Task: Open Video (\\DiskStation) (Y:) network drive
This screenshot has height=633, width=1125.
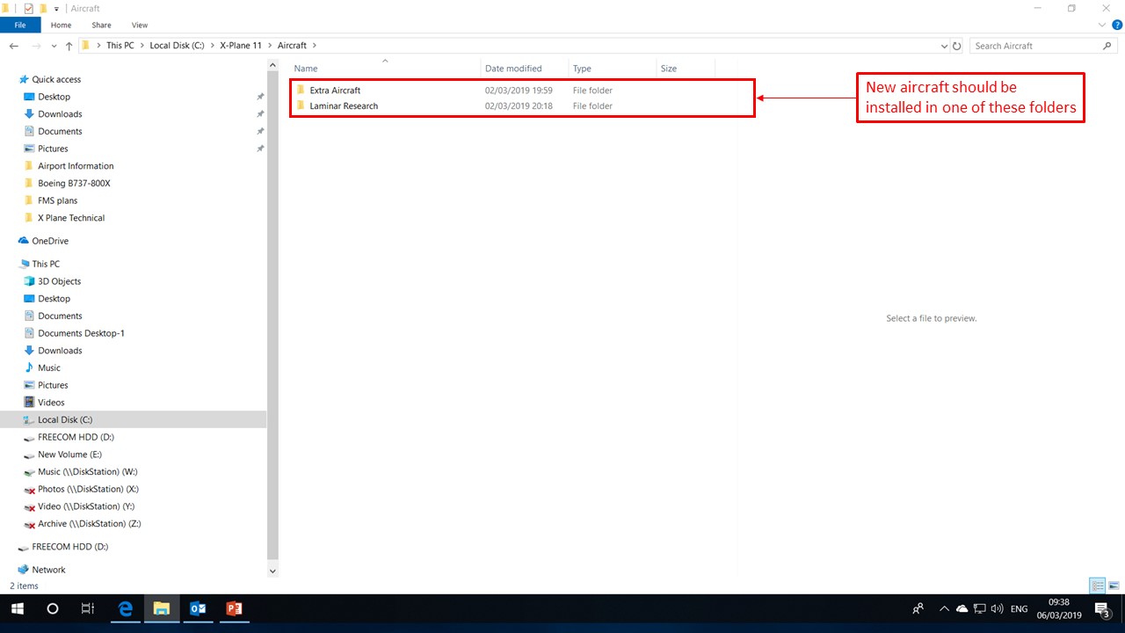Action: pyautogui.click(x=86, y=506)
